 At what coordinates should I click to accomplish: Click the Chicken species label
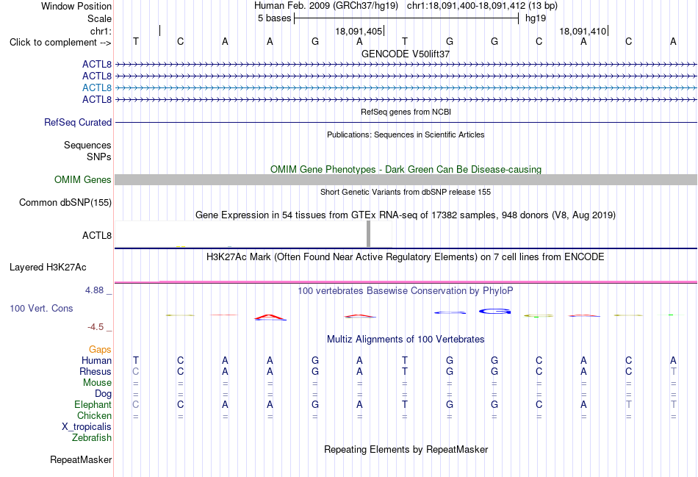pos(94,415)
